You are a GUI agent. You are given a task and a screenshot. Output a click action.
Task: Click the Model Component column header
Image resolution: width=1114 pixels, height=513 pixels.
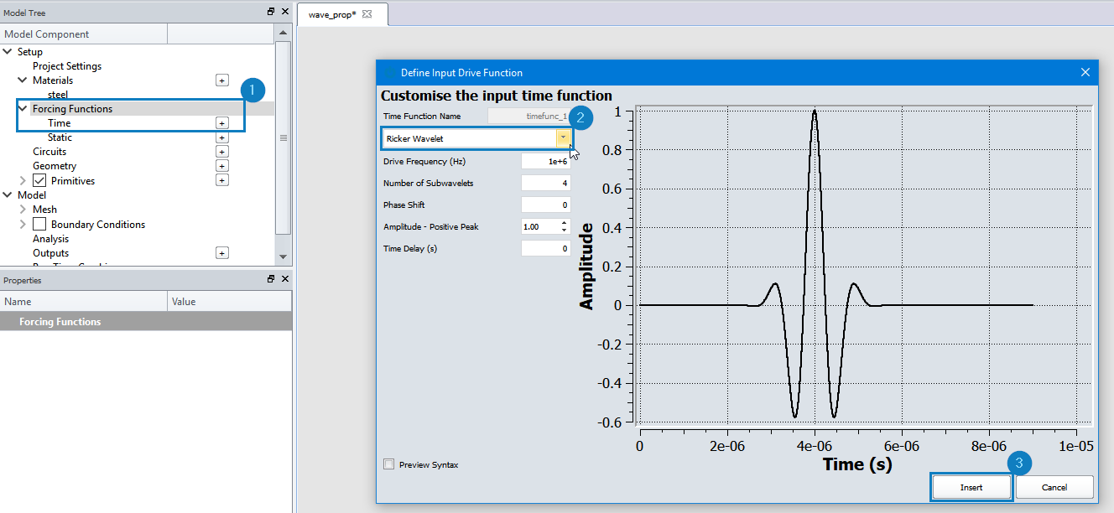(84, 34)
